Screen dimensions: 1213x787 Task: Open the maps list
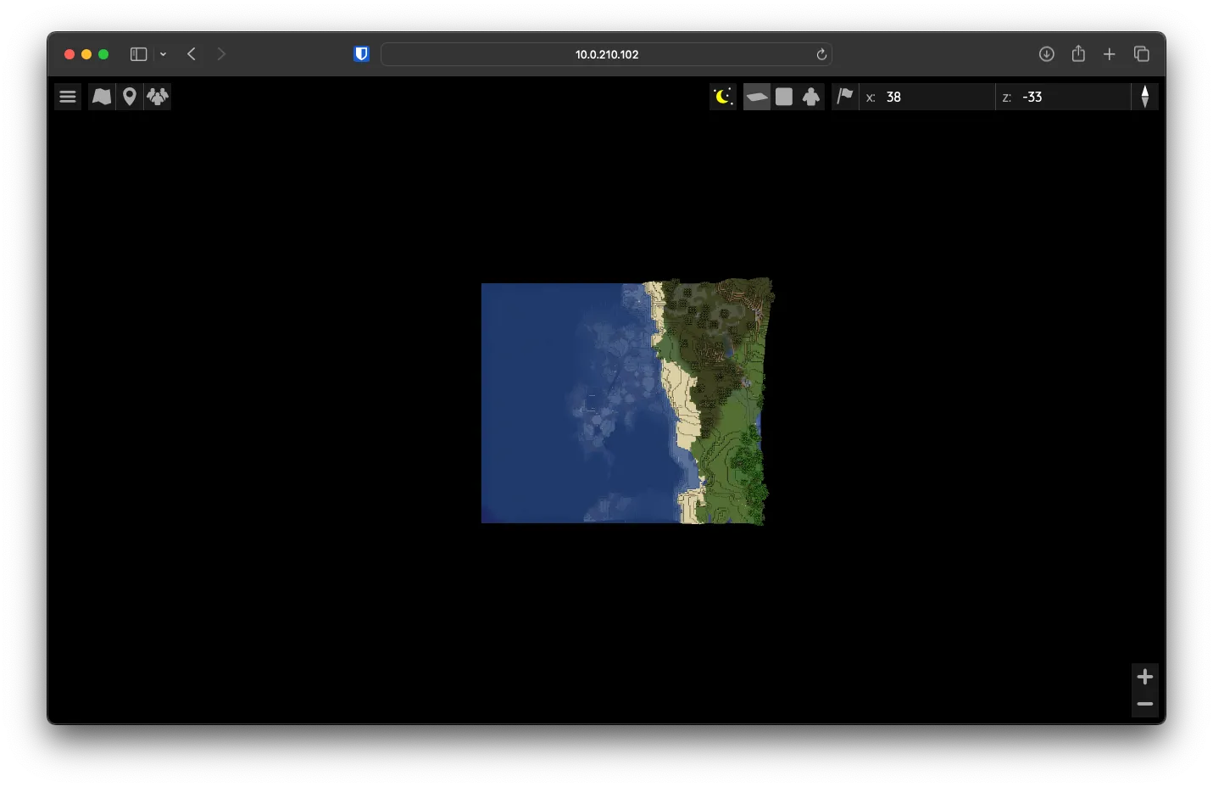(x=102, y=97)
